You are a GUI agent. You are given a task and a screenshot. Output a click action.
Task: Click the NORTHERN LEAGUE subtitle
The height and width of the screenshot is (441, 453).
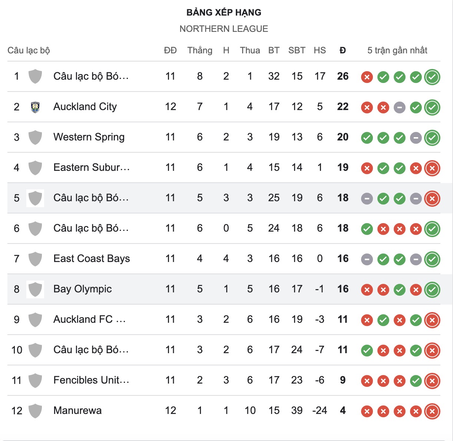[224, 29]
